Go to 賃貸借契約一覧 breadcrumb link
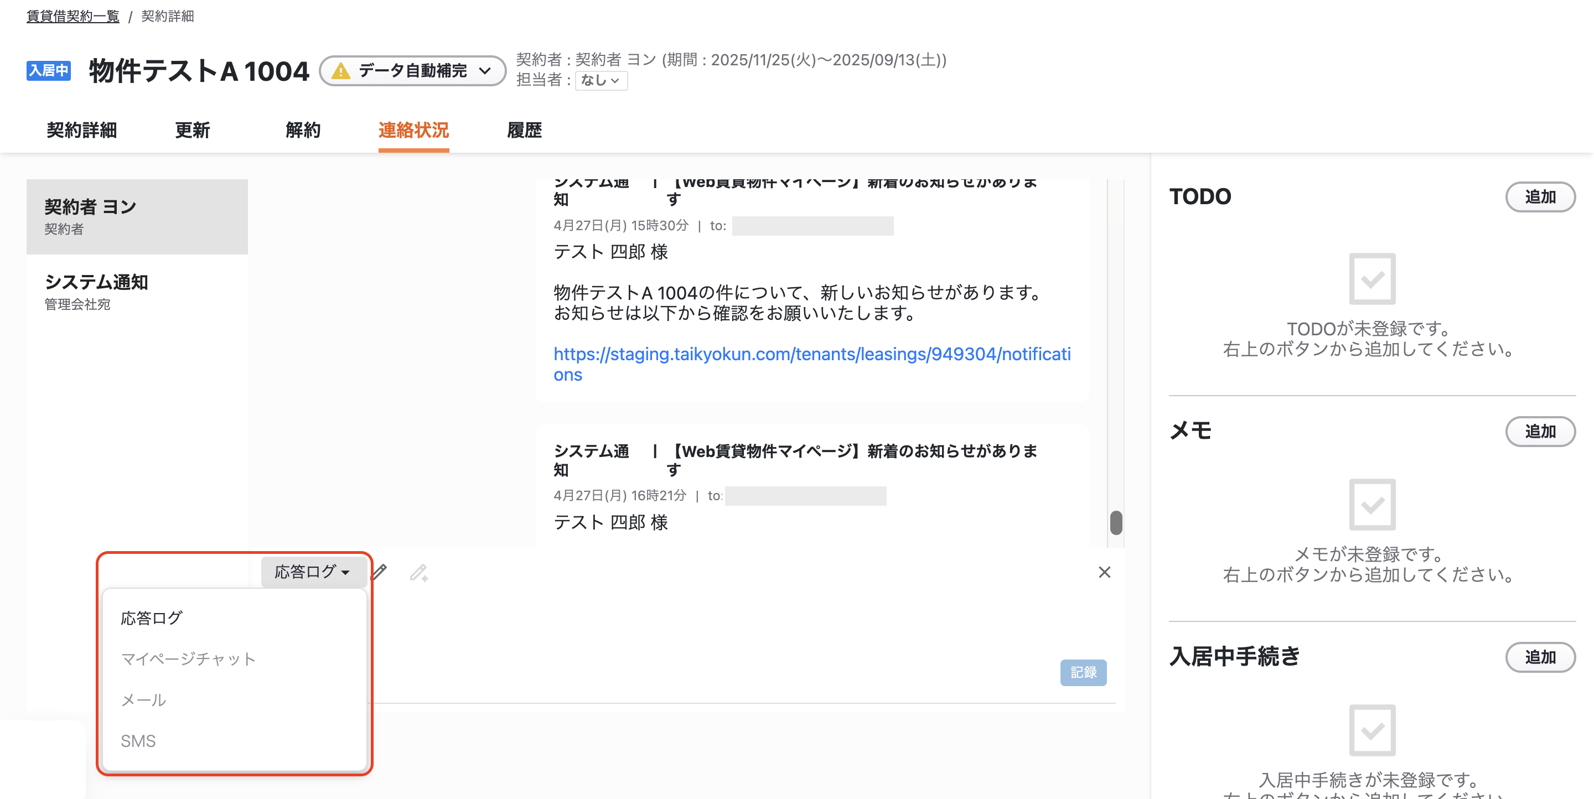 pos(73,16)
